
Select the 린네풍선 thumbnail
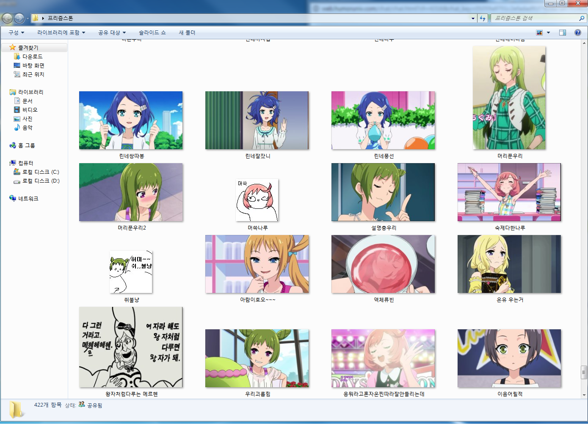click(x=383, y=120)
